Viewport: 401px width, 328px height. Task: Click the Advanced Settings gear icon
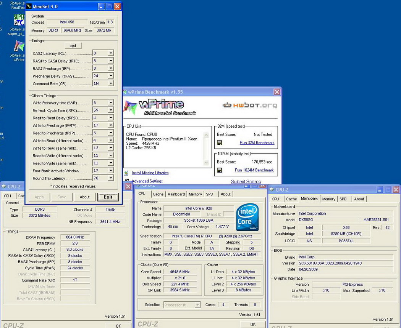[127, 181]
